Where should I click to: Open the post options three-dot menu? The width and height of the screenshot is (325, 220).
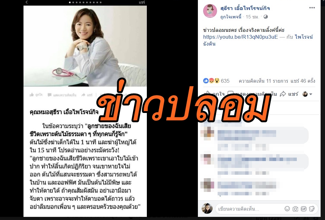pyautogui.click(x=312, y=8)
